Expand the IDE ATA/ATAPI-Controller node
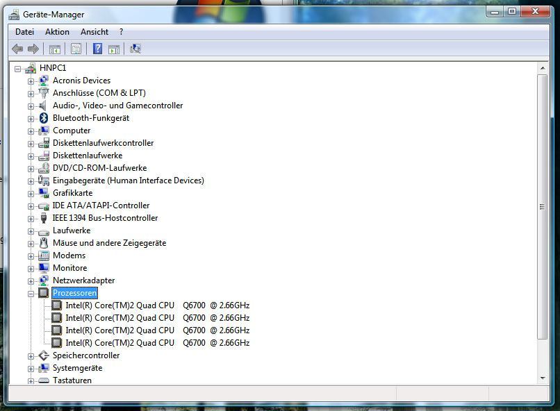Image resolution: width=560 pixels, height=411 pixels. pyautogui.click(x=31, y=206)
